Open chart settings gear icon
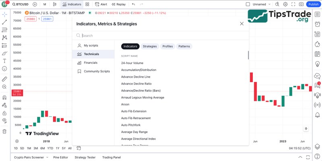The height and width of the screenshot is (161, 322). click(285, 4)
